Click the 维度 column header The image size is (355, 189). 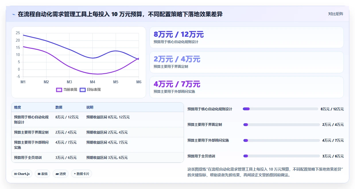point(18,107)
